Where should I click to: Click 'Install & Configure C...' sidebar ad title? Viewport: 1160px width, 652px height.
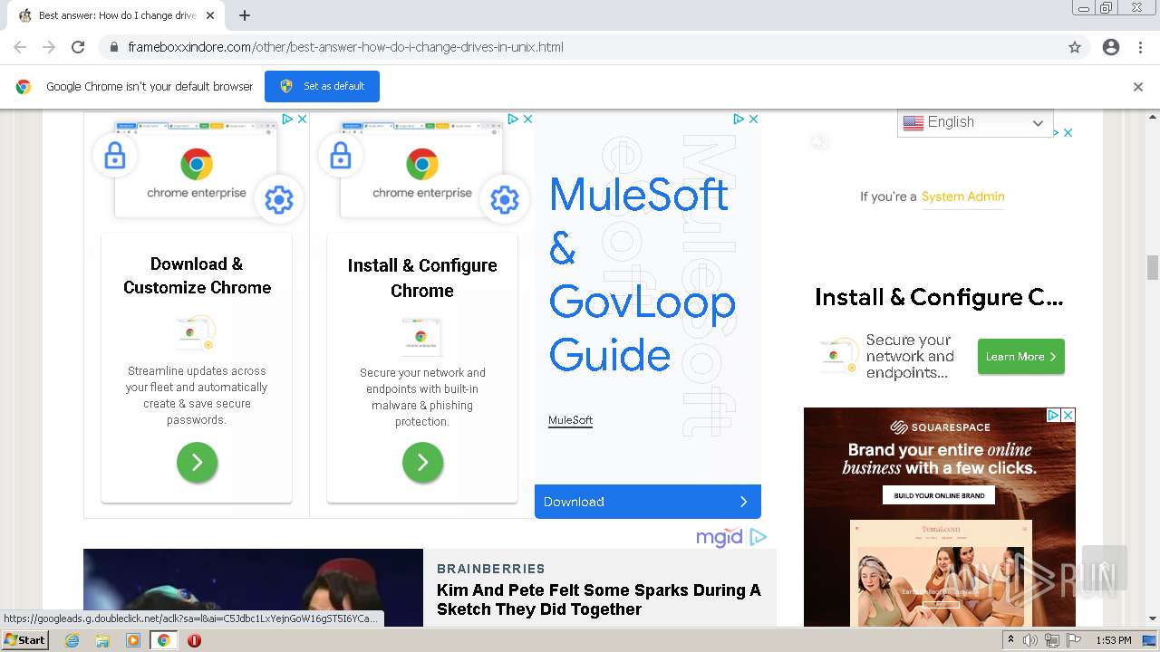[939, 297]
